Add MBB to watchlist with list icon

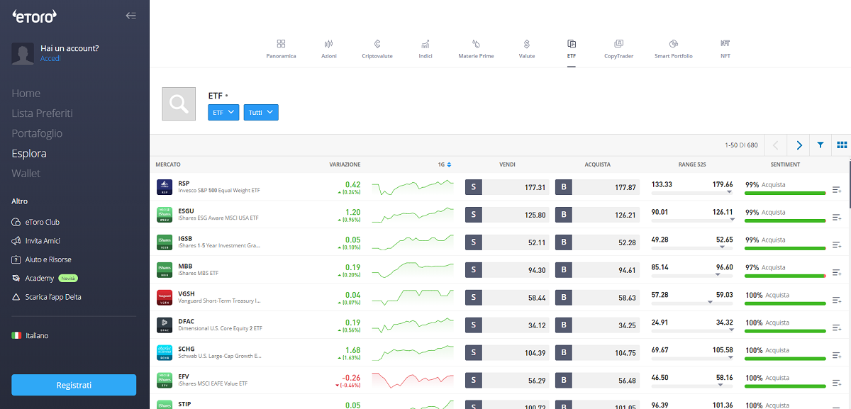point(837,273)
